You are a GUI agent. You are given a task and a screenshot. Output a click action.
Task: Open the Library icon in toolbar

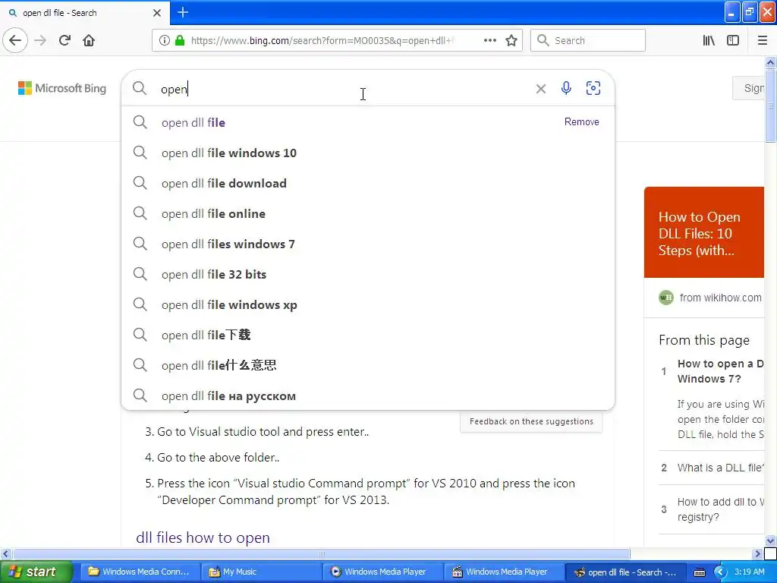pyautogui.click(x=709, y=40)
